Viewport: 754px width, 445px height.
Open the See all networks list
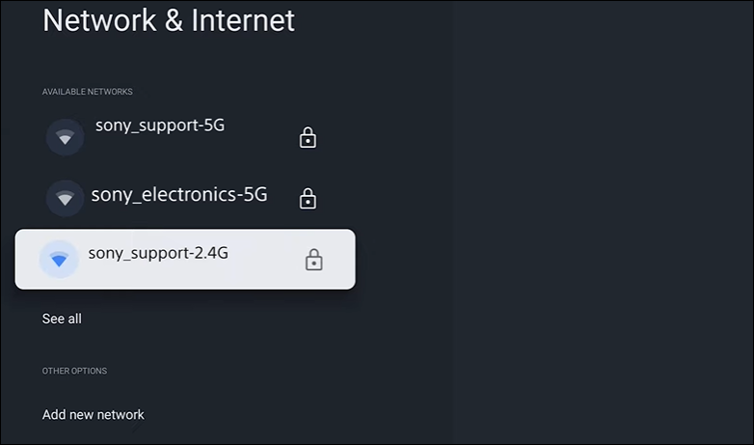[x=62, y=319]
